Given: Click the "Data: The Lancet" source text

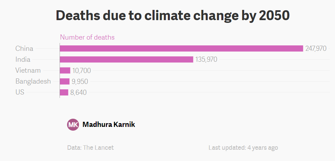Looking at the screenshot, I should (x=91, y=148).
